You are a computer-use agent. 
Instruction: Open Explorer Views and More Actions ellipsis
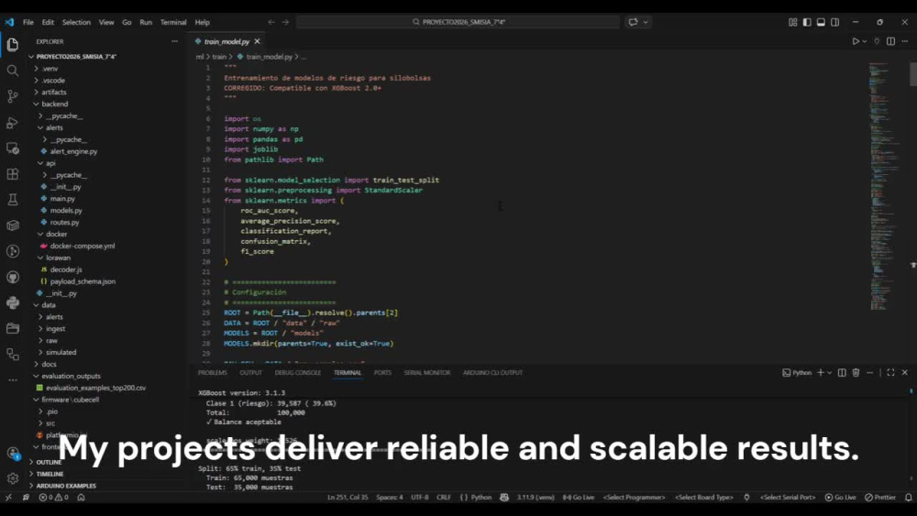(x=174, y=41)
